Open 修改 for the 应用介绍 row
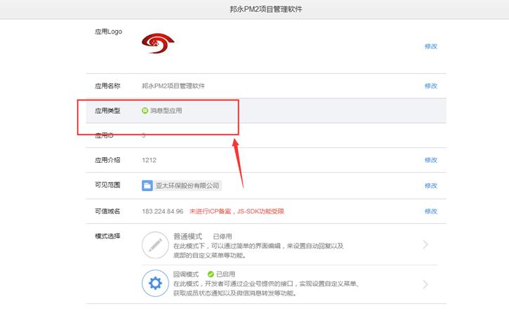The width and height of the screenshot is (509, 325). point(430,160)
